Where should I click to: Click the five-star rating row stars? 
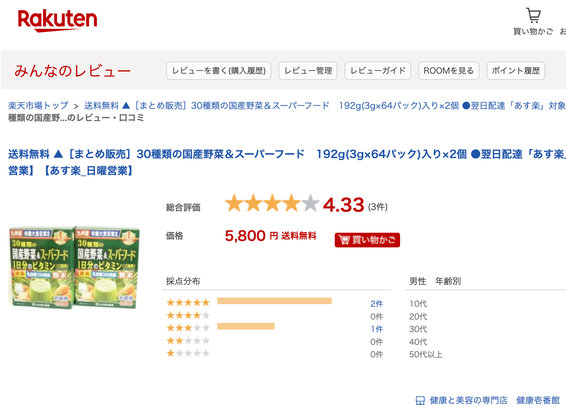188,303
